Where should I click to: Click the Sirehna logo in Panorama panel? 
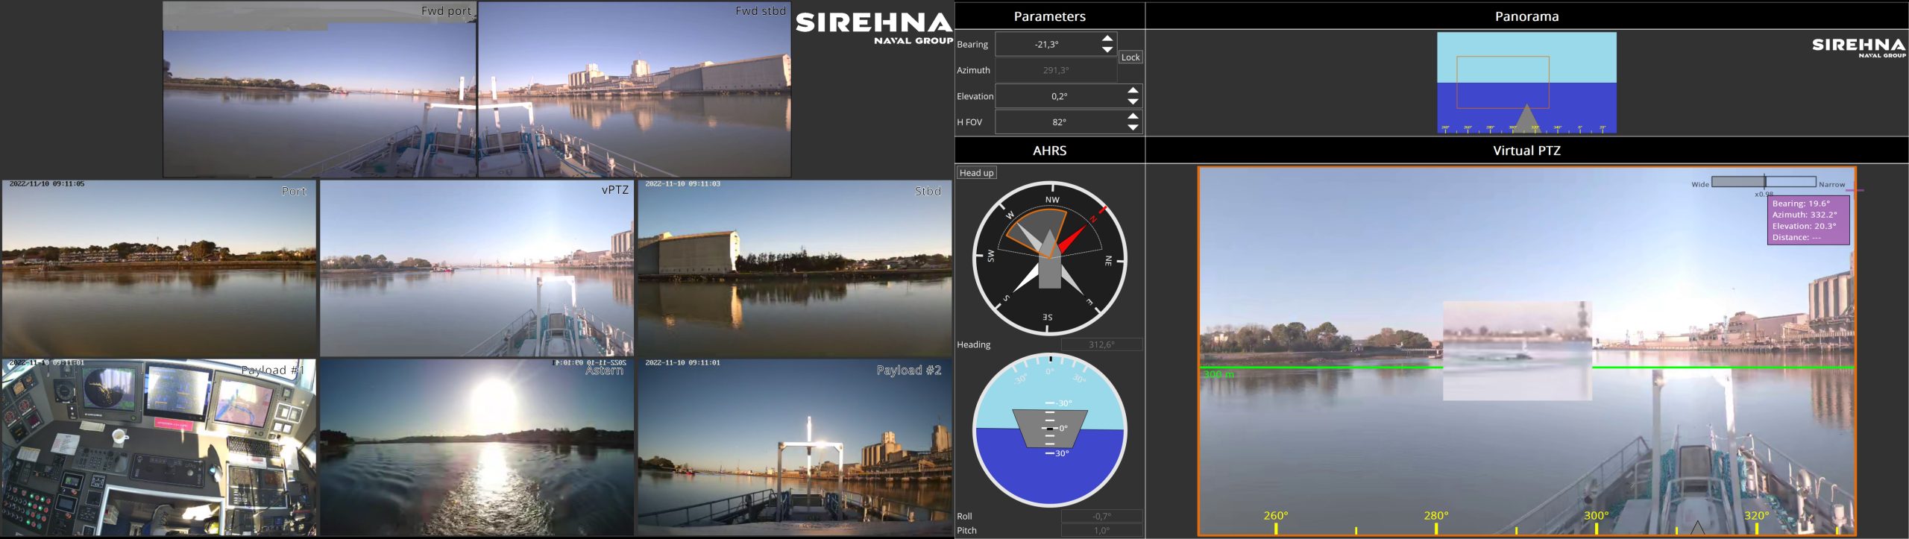point(1859,48)
